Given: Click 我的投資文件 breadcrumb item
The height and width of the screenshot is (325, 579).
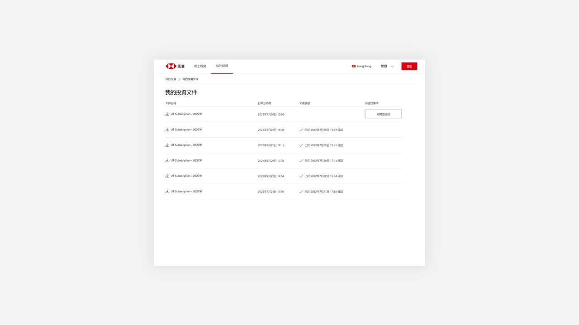Looking at the screenshot, I should pos(190,79).
